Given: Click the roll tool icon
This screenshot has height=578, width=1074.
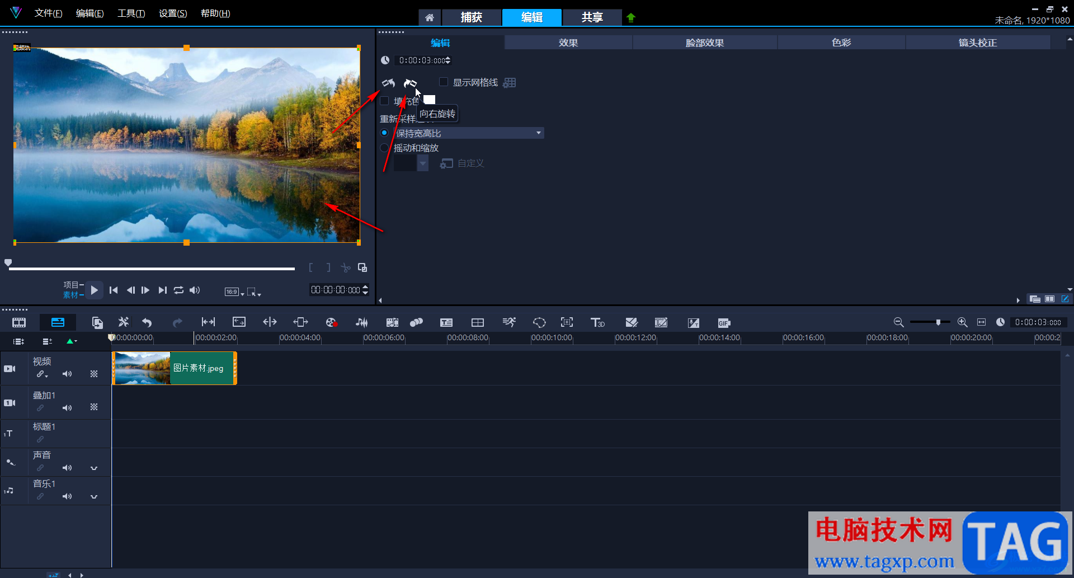Looking at the screenshot, I should (270, 322).
